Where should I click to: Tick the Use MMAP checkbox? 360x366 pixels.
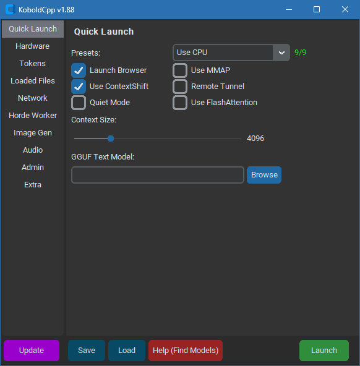coord(180,70)
